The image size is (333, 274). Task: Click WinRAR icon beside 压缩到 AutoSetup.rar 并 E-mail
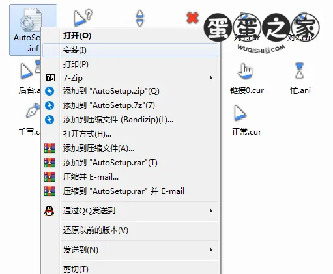click(x=50, y=191)
